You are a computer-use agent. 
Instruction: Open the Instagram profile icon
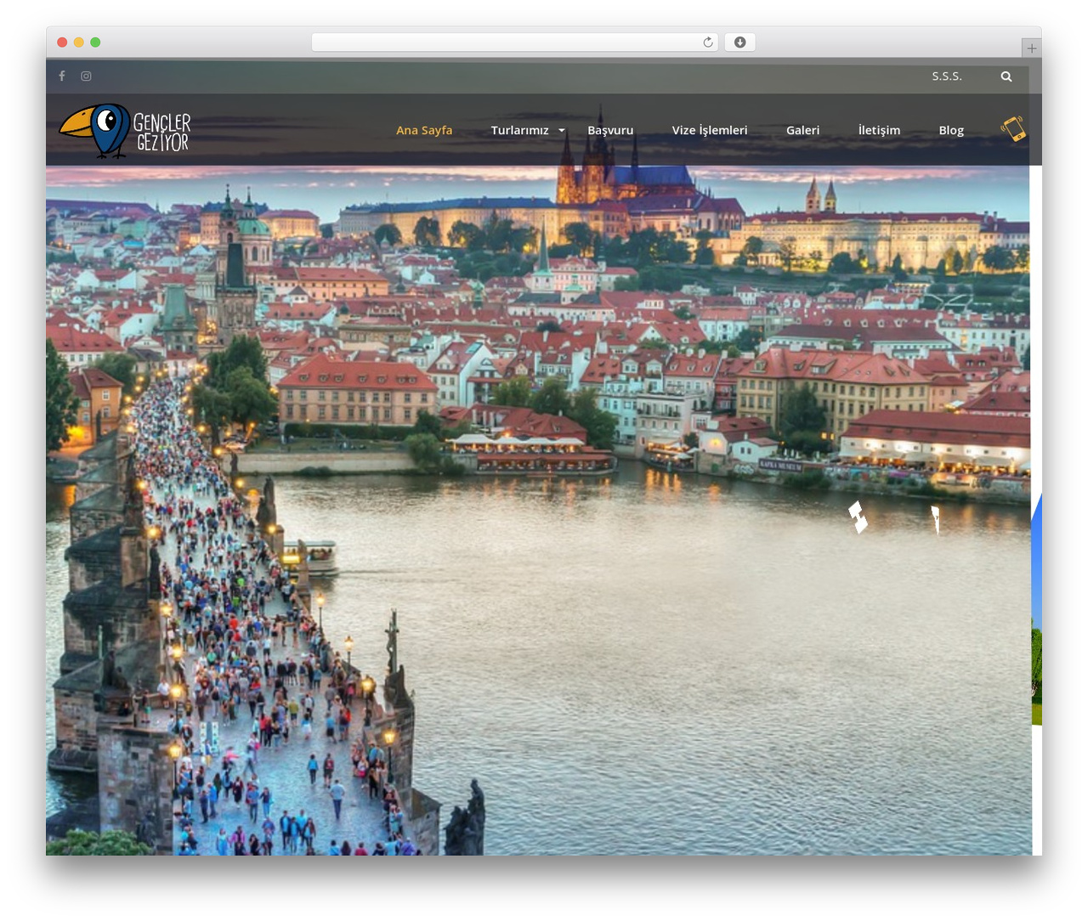[86, 76]
